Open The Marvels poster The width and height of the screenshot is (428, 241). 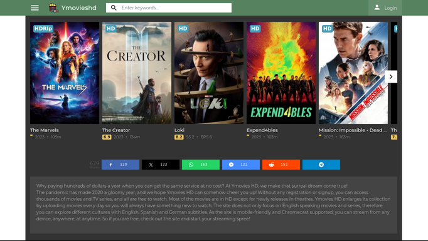tap(65, 73)
